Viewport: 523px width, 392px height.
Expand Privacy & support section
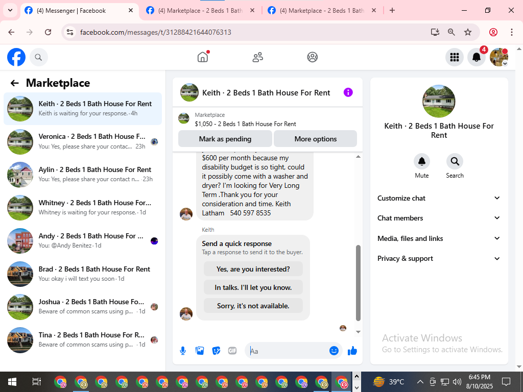coord(439,258)
